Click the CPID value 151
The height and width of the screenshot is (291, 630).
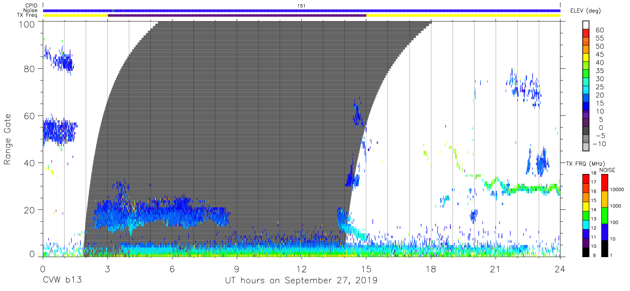[302, 6]
